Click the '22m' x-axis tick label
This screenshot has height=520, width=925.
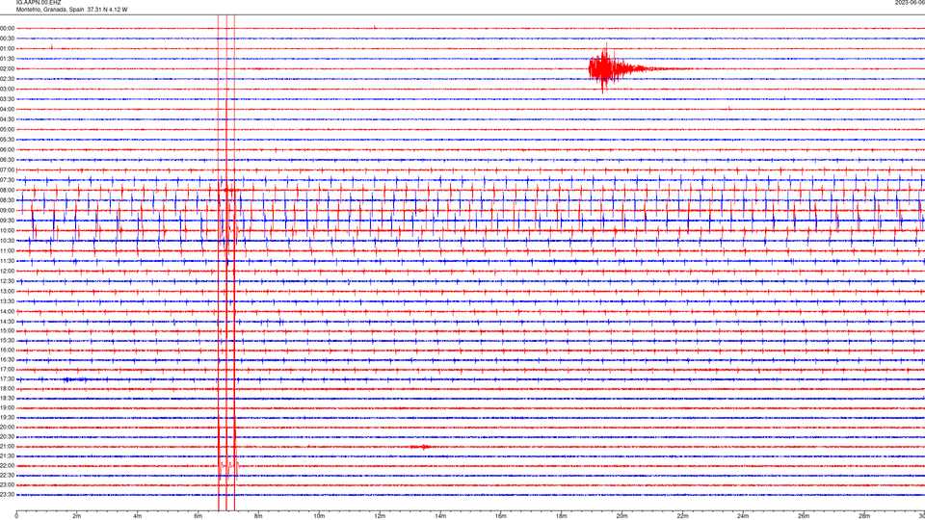[682, 516]
